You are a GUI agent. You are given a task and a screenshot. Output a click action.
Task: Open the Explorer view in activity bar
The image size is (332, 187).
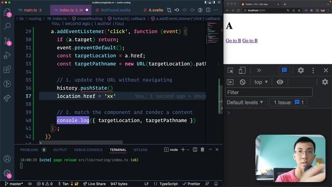(7, 12)
